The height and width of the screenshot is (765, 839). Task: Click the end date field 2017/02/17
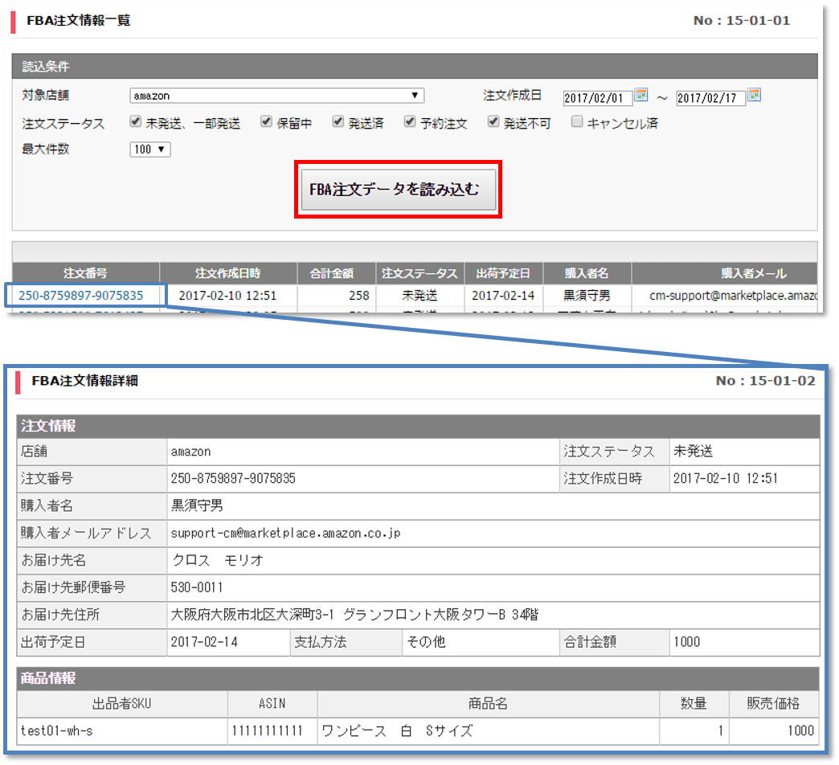710,98
